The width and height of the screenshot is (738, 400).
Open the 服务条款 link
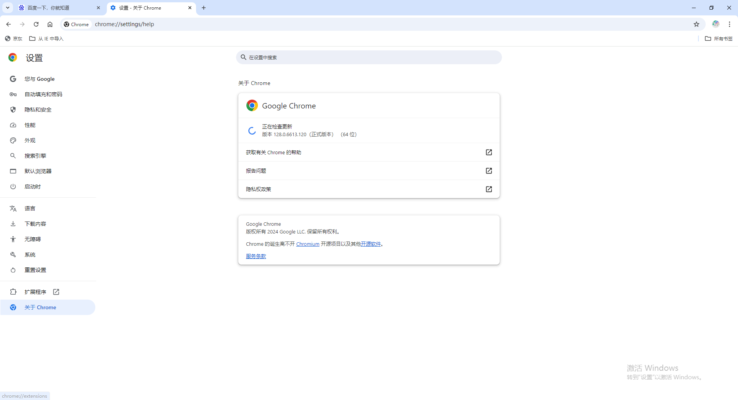pos(256,256)
